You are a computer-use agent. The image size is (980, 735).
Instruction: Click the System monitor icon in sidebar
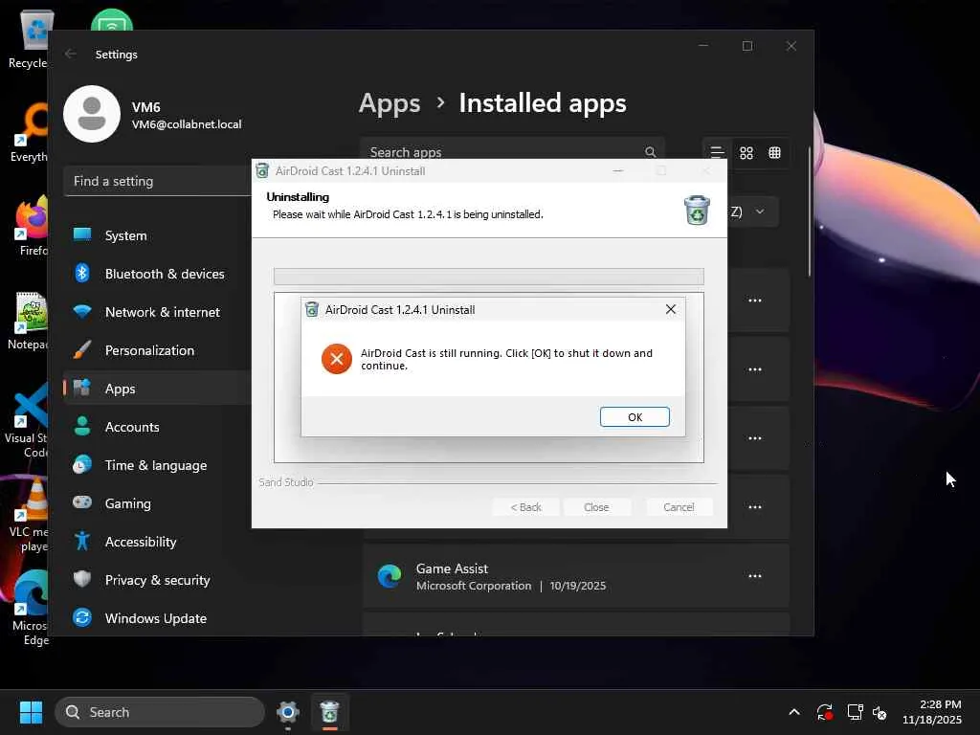[x=82, y=234]
